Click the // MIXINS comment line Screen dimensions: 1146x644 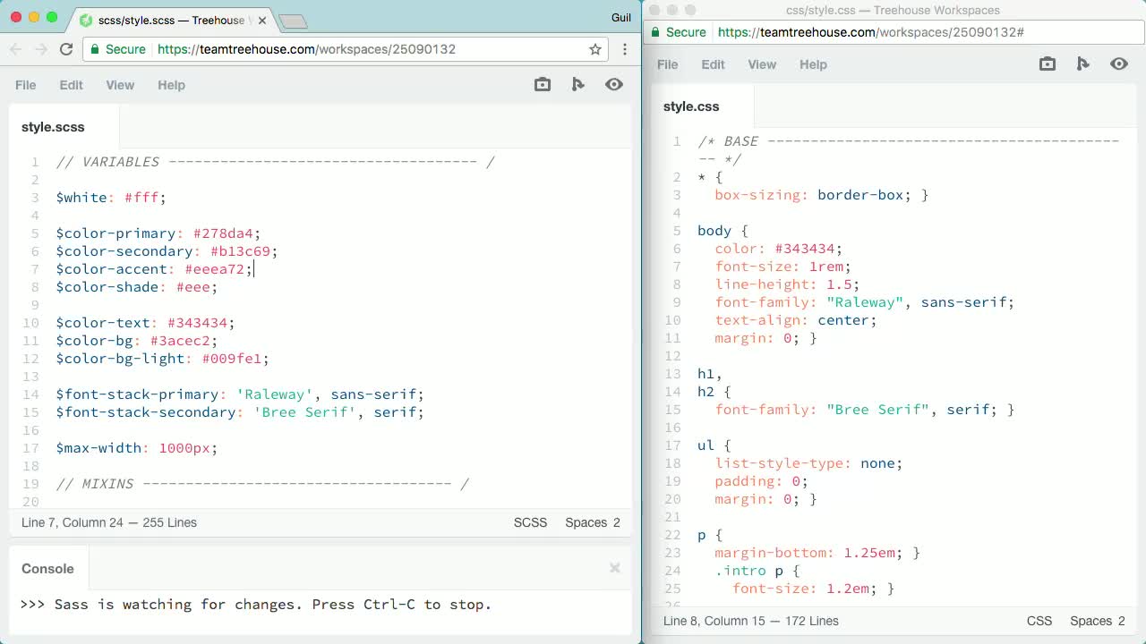(x=262, y=484)
